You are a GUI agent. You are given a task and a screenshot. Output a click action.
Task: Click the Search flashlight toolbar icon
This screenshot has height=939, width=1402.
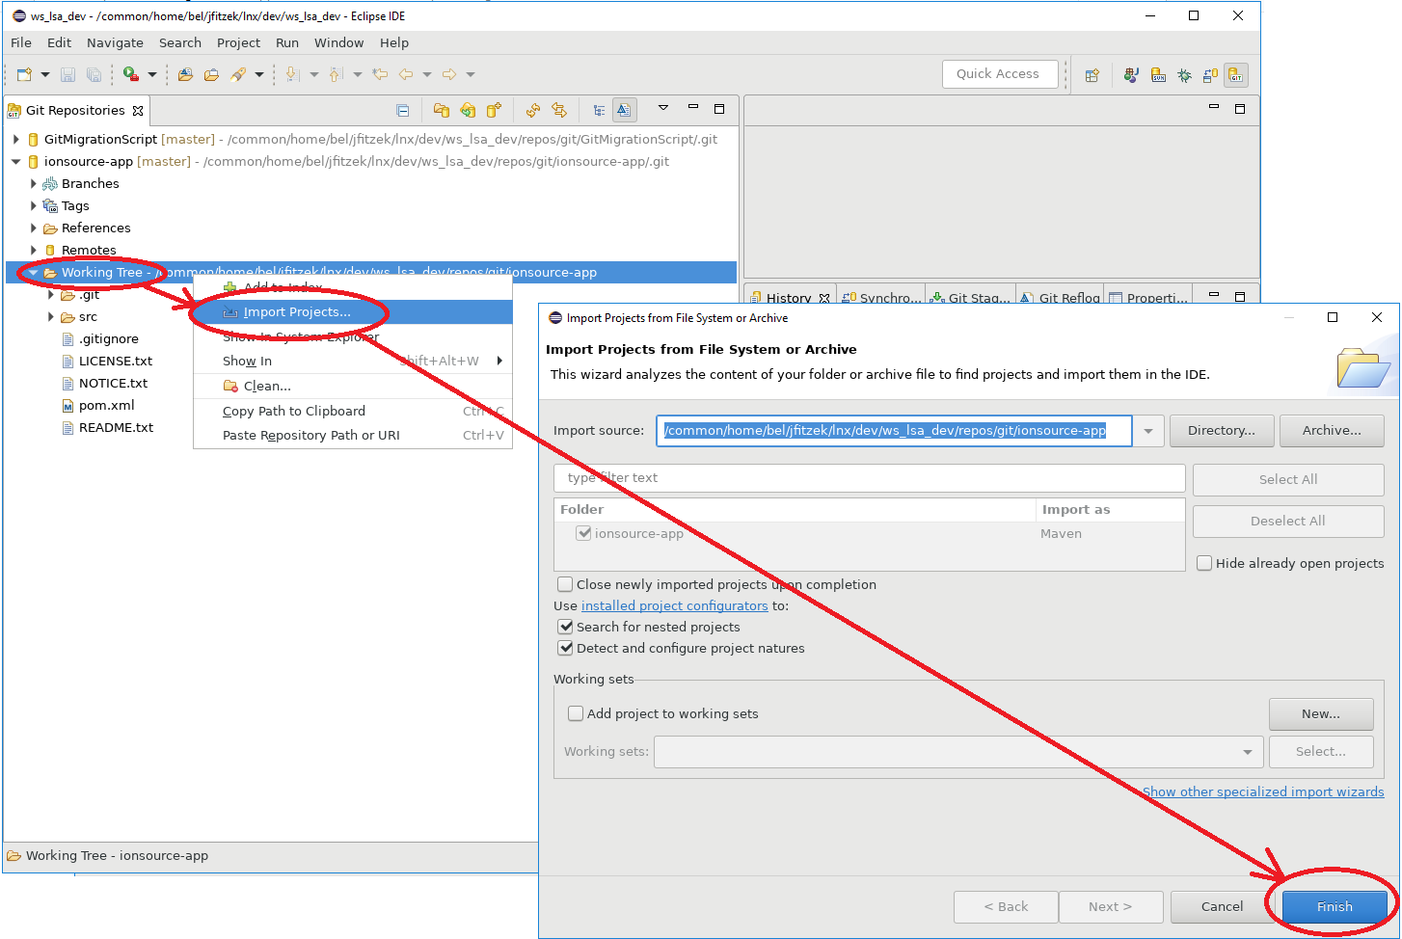(237, 74)
